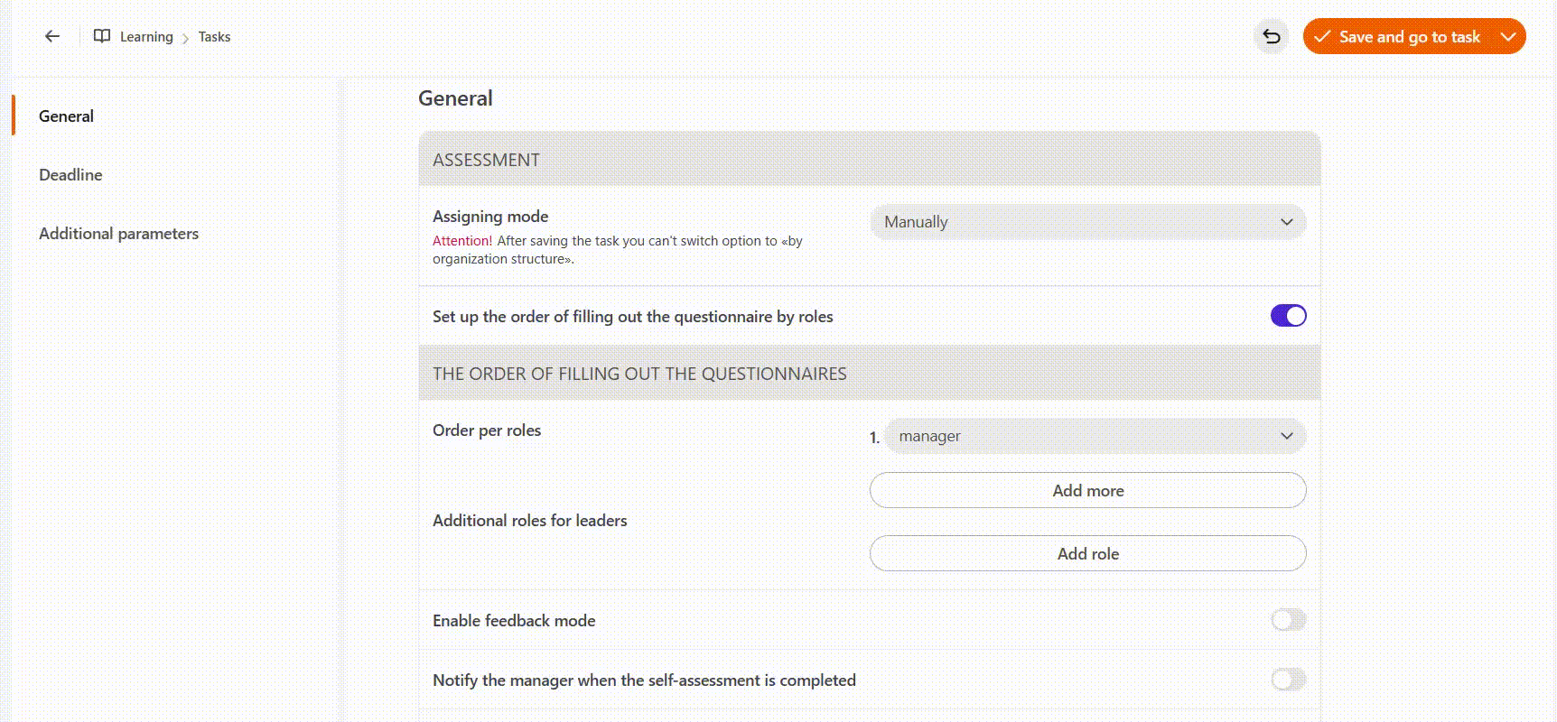This screenshot has height=722, width=1557.
Task: Open the manager role dropdown
Action: click(1095, 436)
